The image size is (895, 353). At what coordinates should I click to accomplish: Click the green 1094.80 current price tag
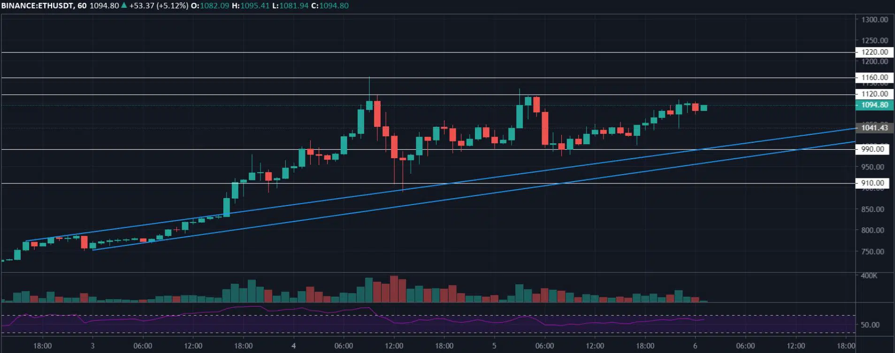[874, 105]
